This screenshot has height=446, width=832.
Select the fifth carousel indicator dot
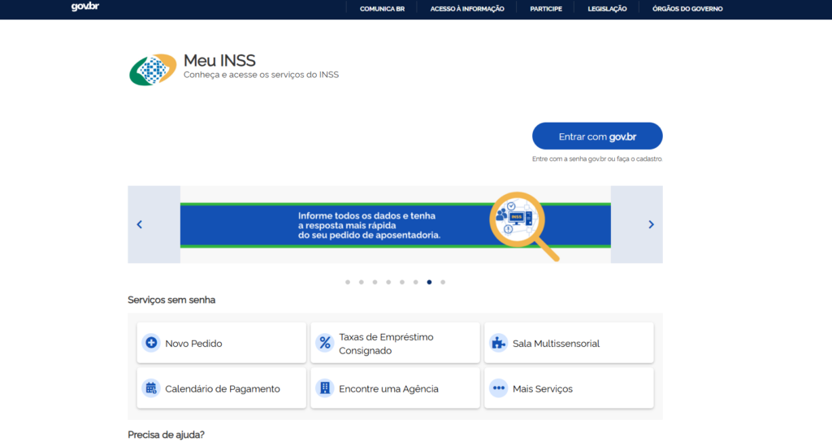[402, 282]
